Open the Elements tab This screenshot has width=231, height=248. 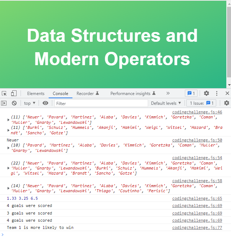tap(36, 94)
